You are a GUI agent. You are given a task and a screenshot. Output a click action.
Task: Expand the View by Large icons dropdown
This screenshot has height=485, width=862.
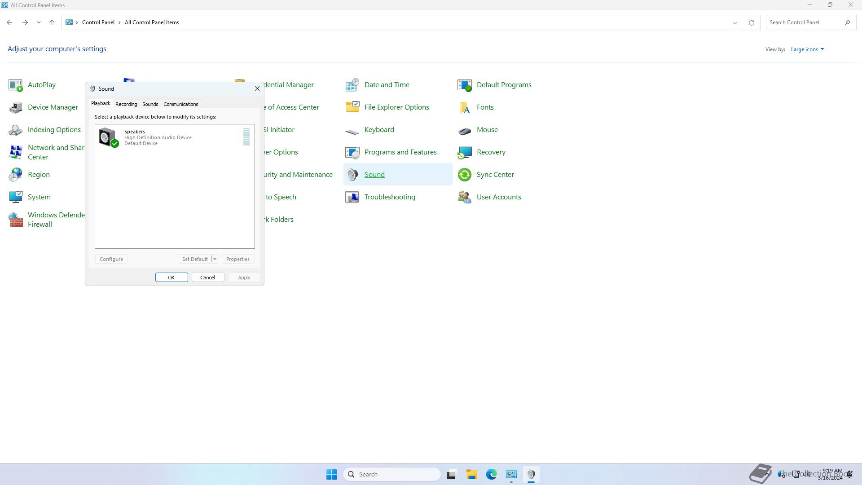807,49
